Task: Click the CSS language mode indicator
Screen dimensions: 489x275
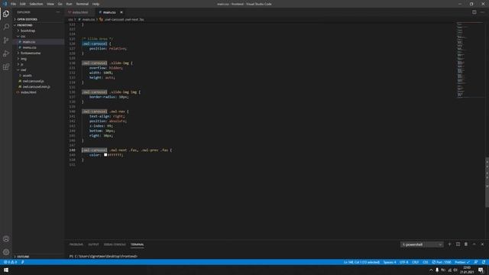Action: [425, 262]
